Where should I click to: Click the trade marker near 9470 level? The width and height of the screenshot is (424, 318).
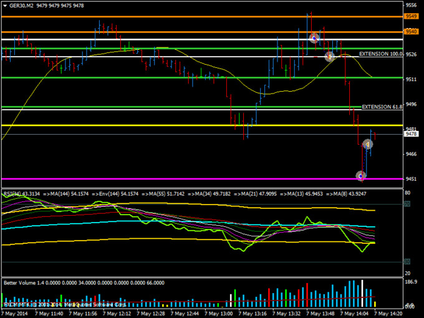click(x=368, y=145)
